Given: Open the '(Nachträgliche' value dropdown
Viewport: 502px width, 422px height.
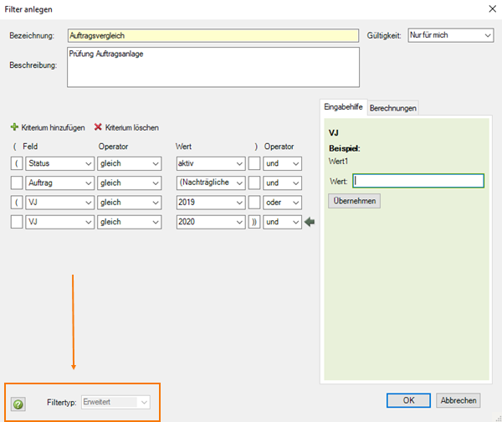Looking at the screenshot, I should point(211,183).
